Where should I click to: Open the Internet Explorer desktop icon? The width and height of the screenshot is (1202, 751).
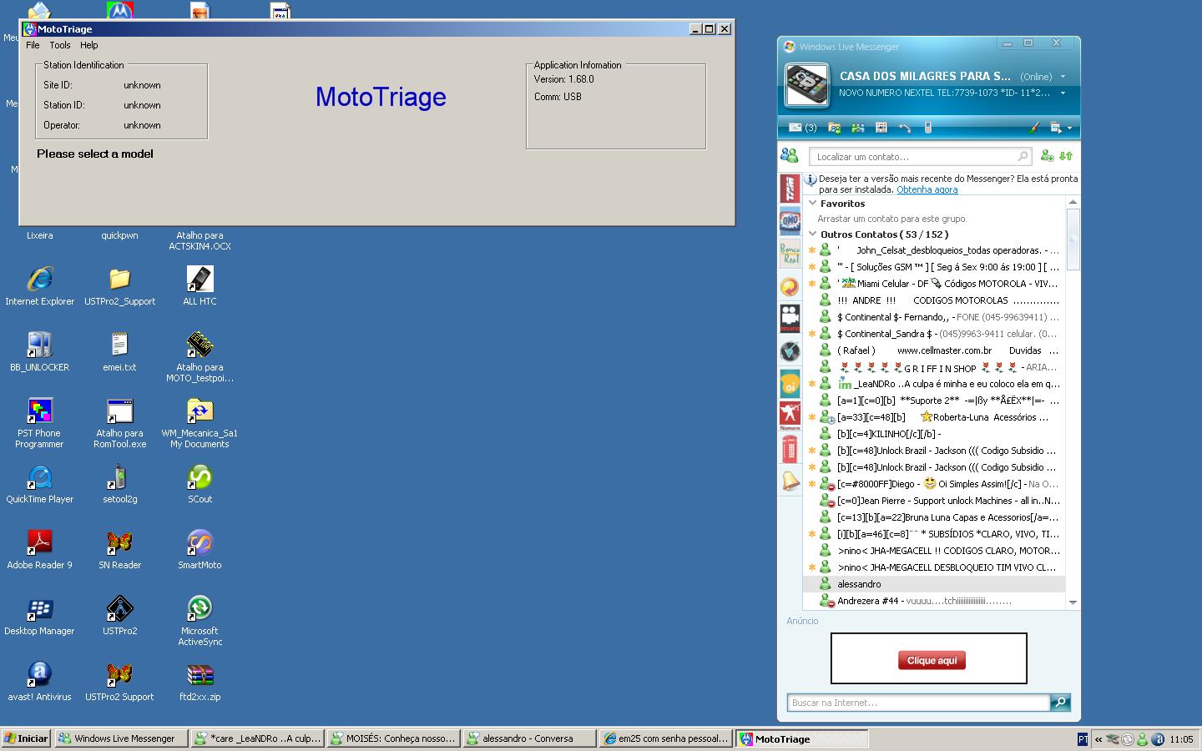pos(39,285)
